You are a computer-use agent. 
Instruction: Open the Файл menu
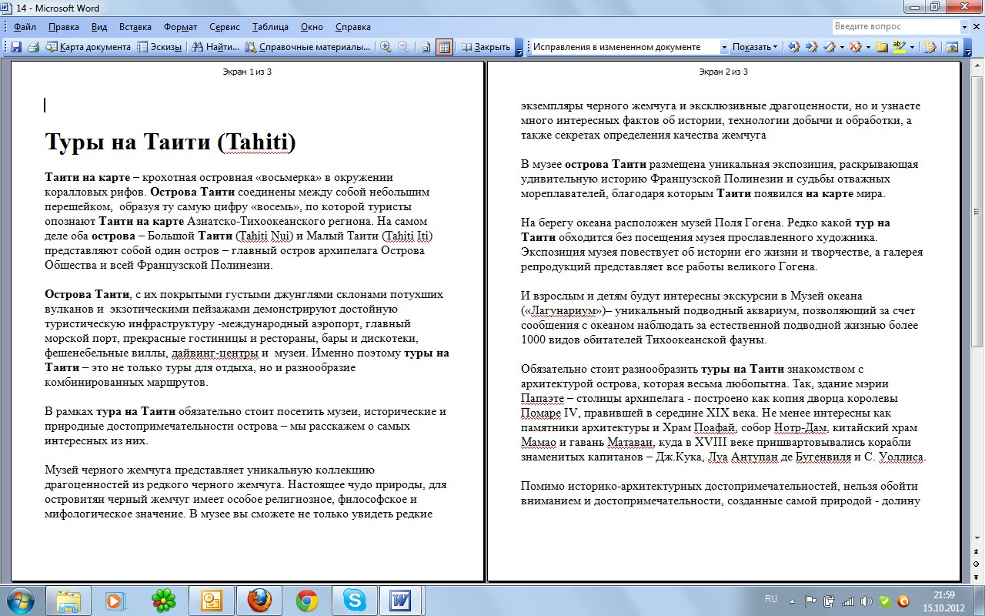click(25, 26)
